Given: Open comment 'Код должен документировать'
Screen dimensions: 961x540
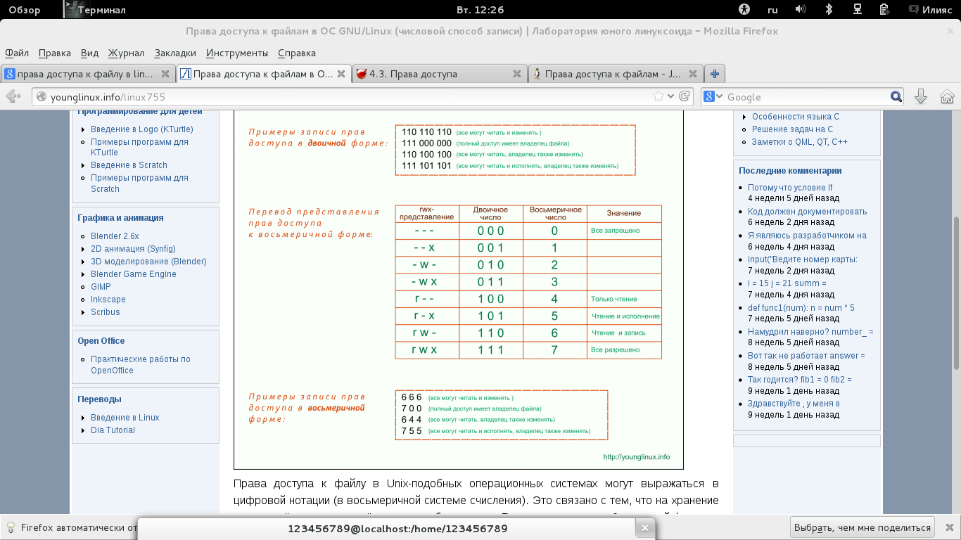Looking at the screenshot, I should [x=808, y=212].
